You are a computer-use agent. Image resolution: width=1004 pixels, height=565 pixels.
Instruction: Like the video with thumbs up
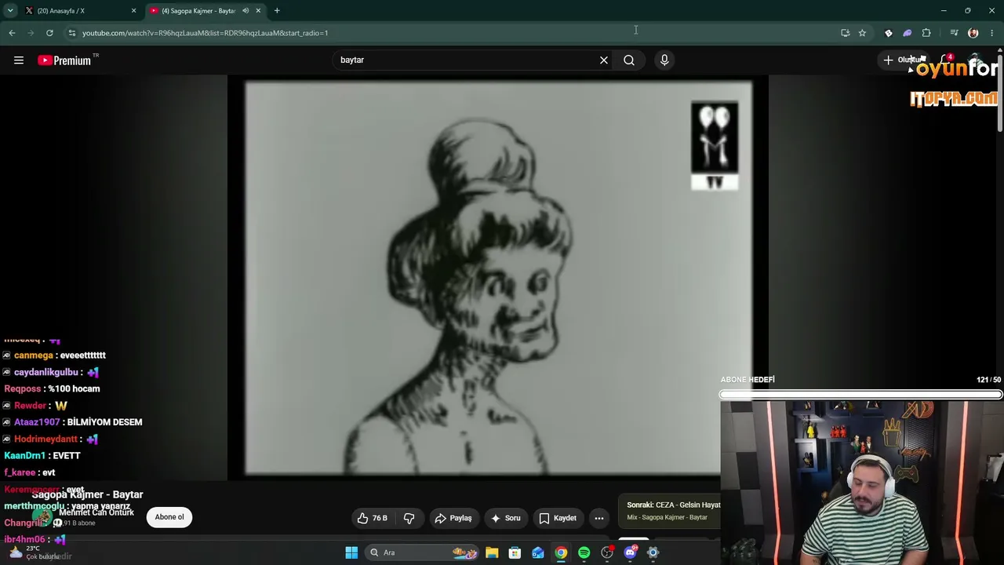(x=373, y=518)
